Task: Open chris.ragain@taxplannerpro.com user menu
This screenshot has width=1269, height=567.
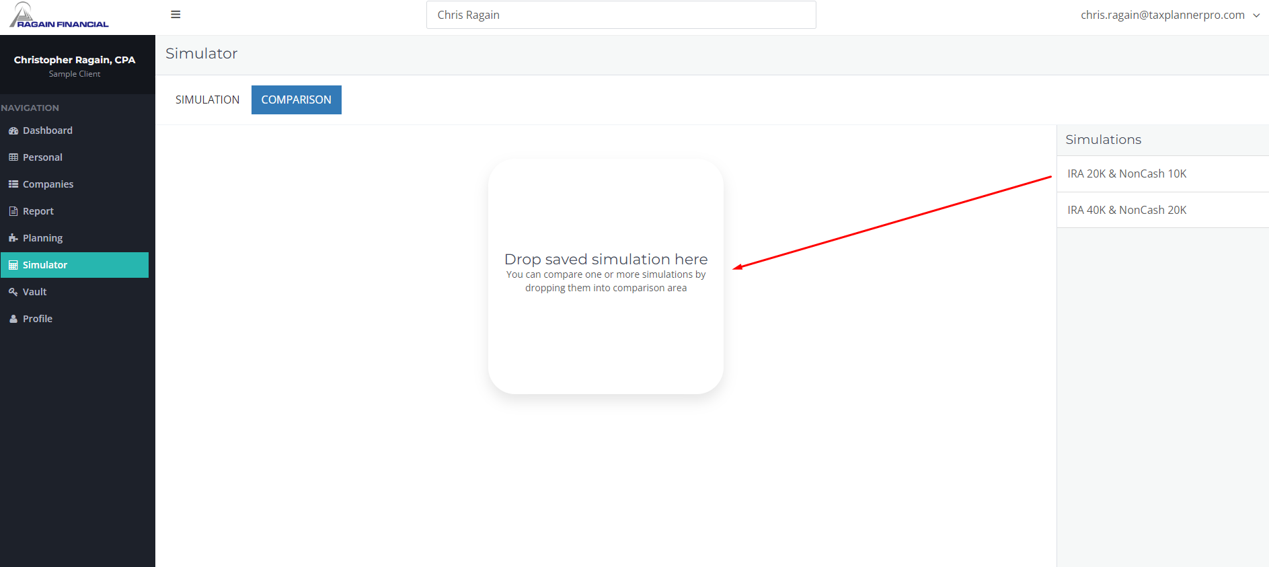Action: [x=1169, y=15]
